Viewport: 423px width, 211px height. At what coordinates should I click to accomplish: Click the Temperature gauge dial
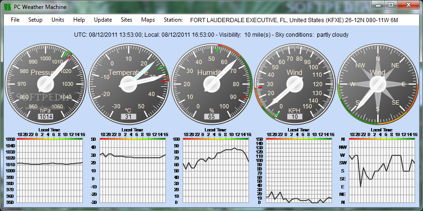(129, 84)
